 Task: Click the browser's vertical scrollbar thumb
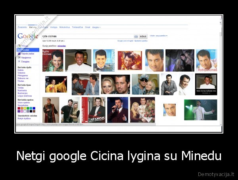pyautogui.click(x=221, y=34)
